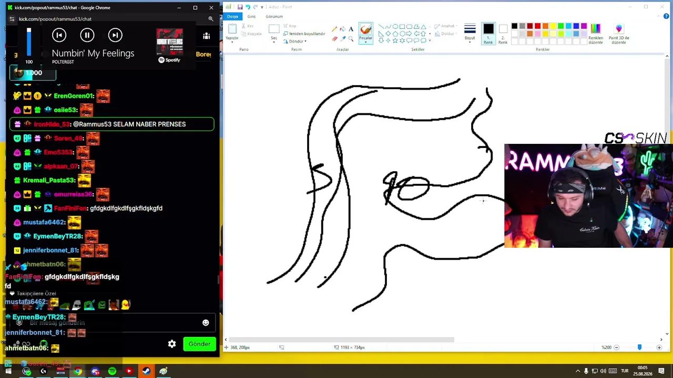Click the Undo arrow in Paint title bar

click(x=248, y=7)
